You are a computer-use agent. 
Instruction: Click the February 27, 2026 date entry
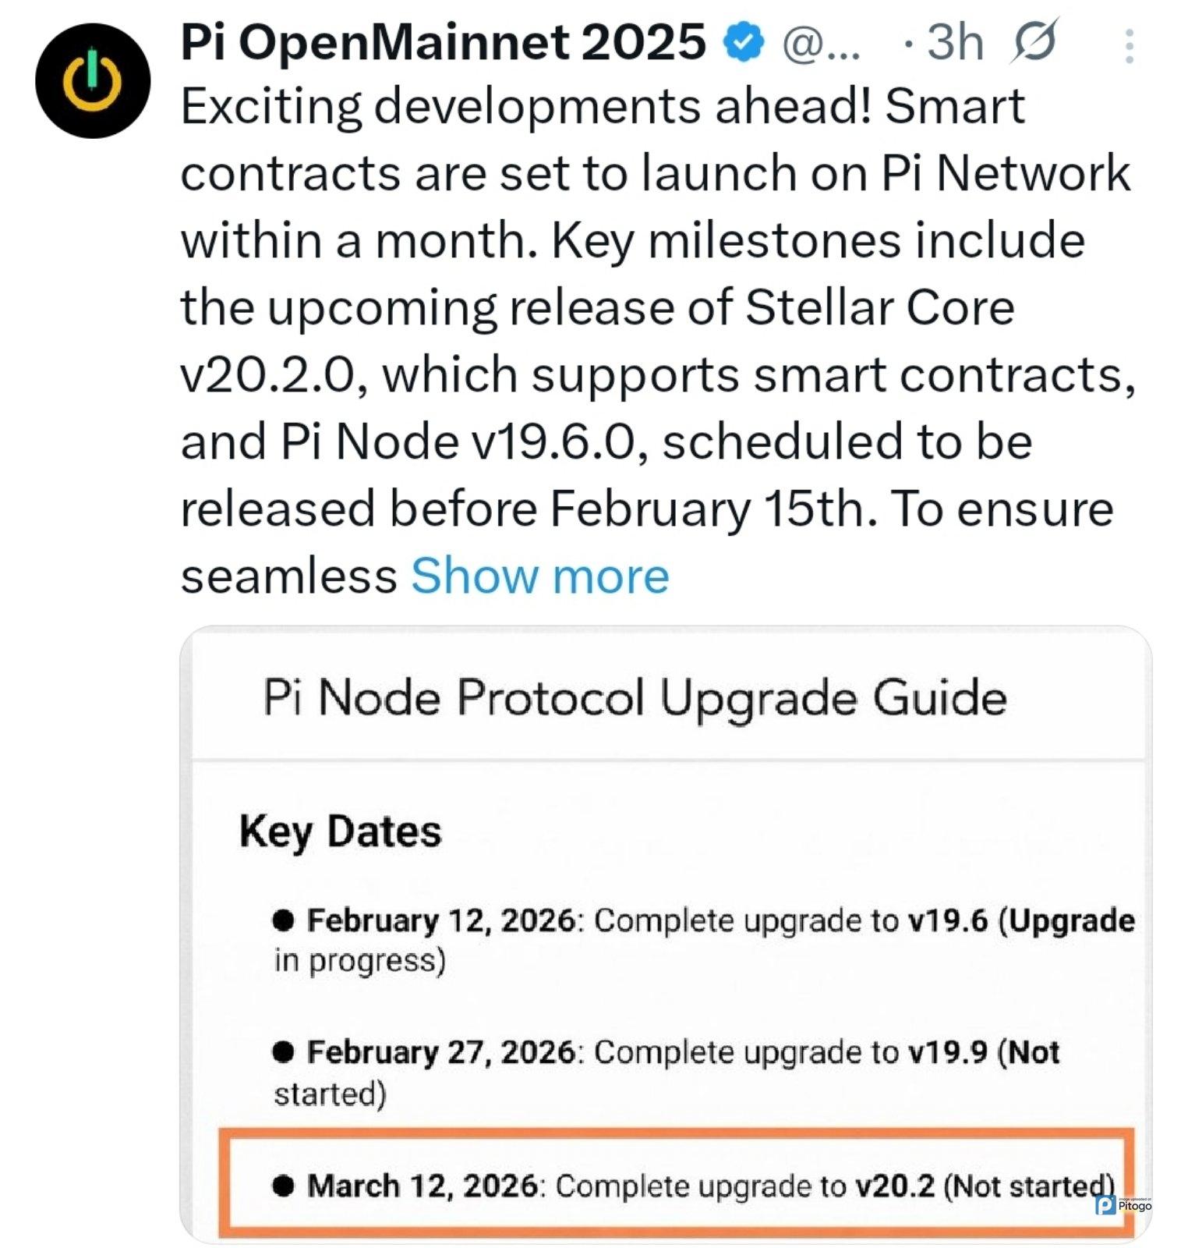coord(440,1052)
